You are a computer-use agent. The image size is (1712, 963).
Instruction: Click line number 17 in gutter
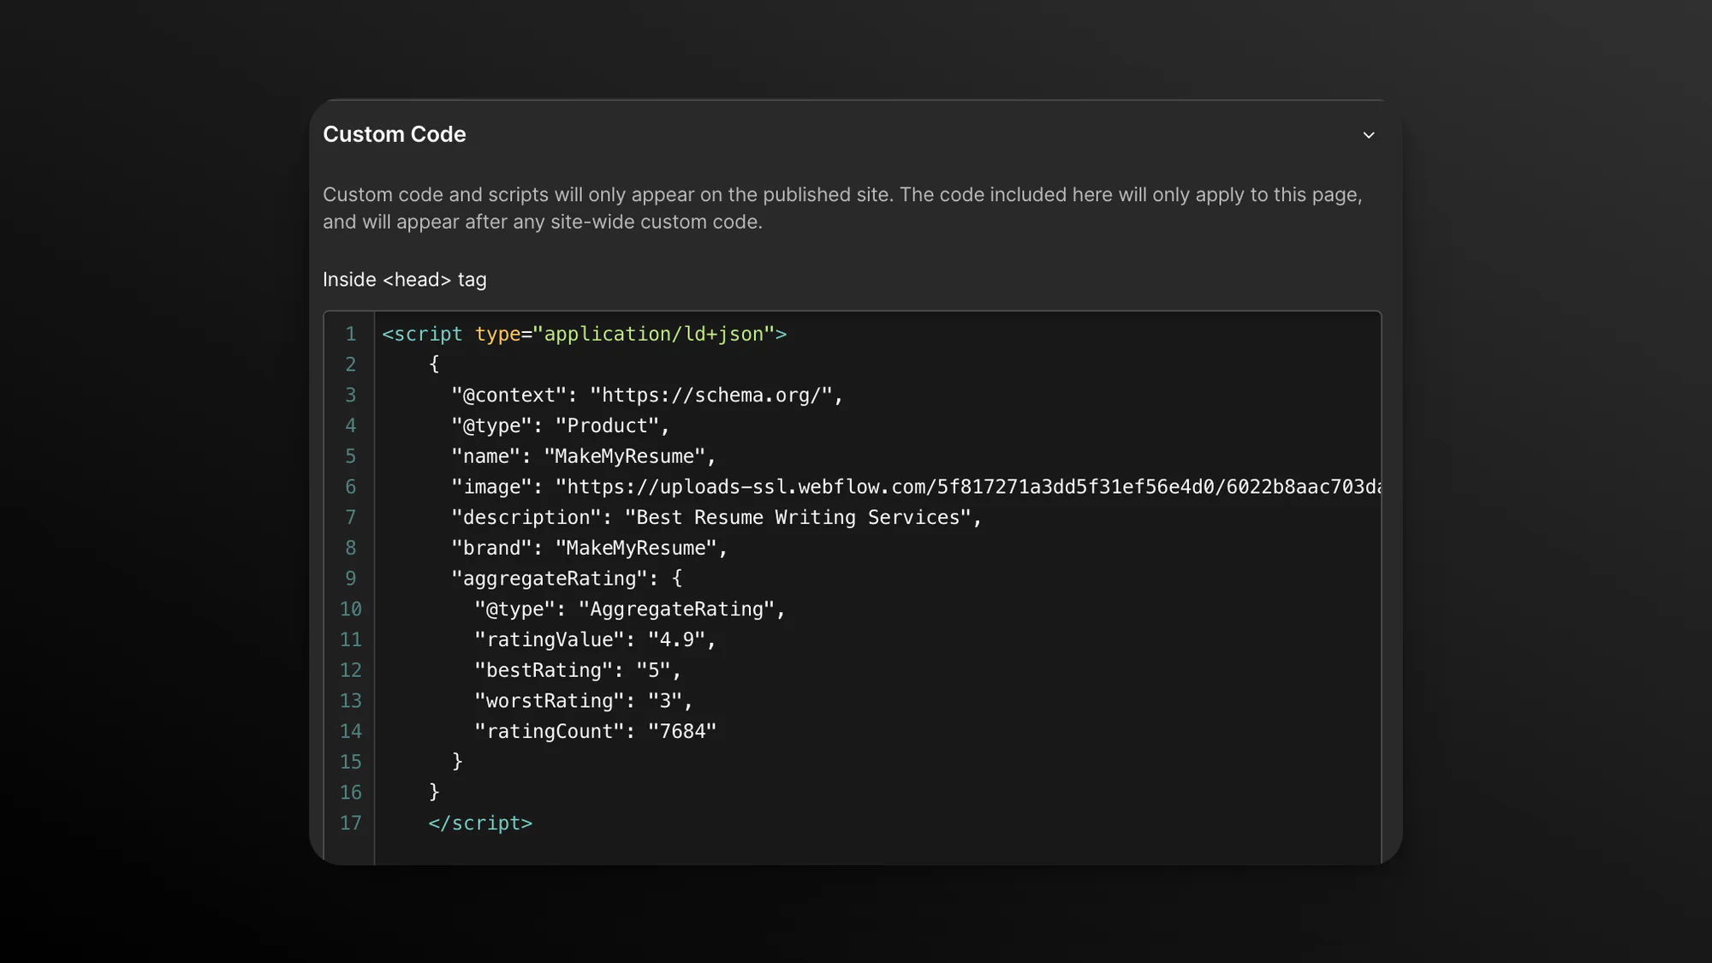(350, 823)
